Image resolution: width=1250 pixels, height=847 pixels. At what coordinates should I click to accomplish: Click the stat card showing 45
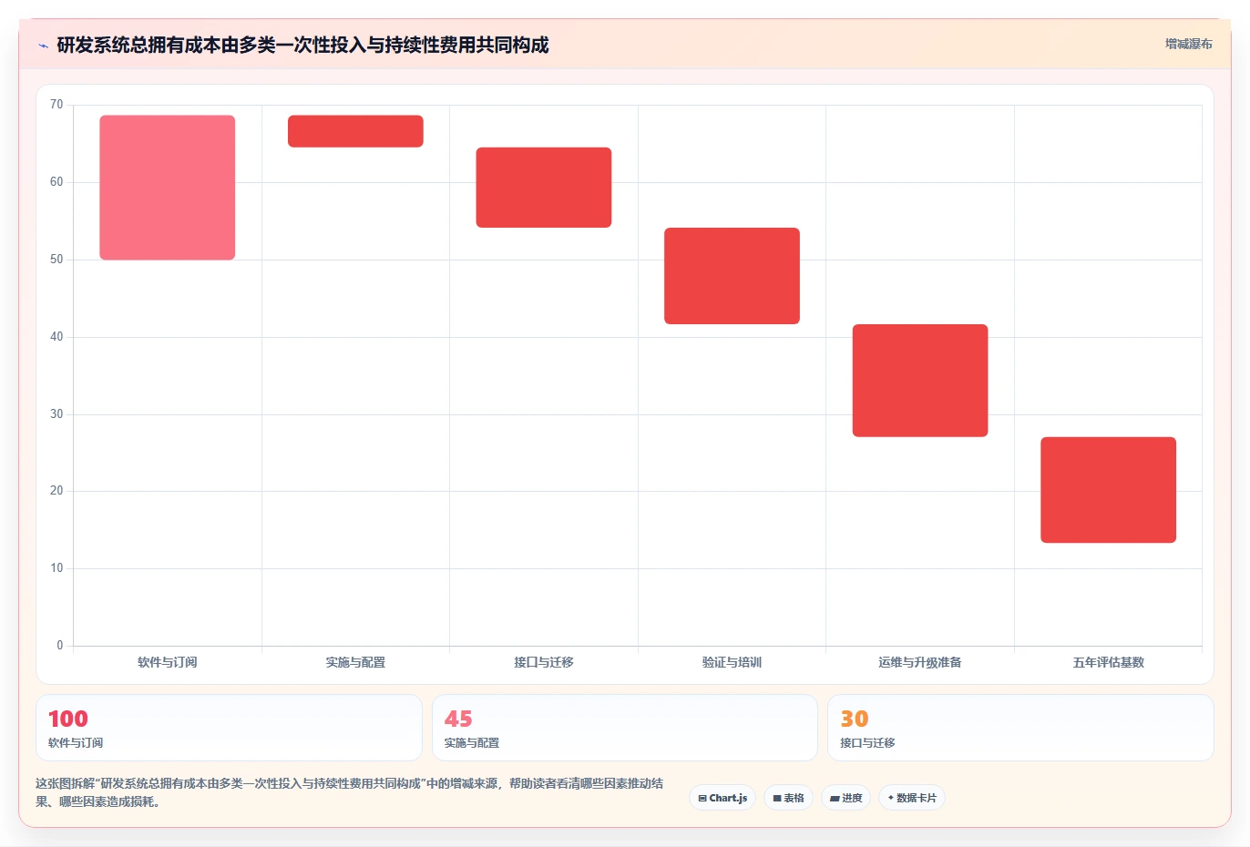(x=624, y=728)
